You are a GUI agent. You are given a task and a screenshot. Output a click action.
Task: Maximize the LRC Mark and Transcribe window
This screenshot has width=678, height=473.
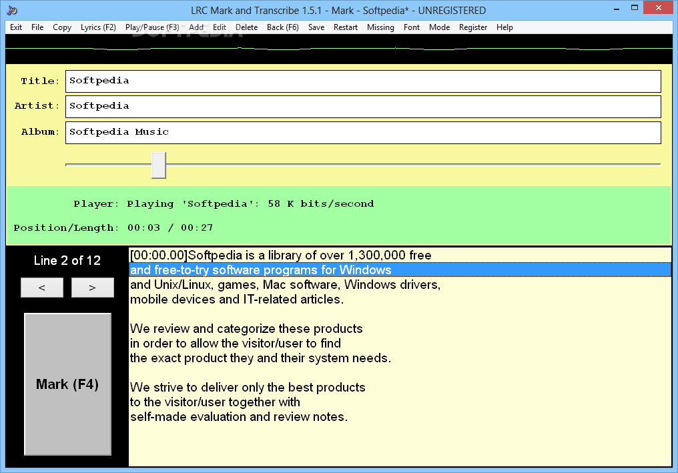tap(635, 8)
